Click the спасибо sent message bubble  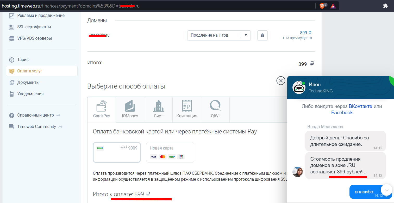click(x=370, y=192)
